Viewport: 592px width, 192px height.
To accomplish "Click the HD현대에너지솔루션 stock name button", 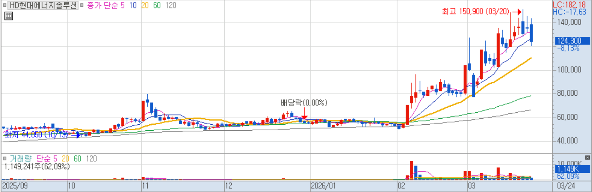I will point(43,6).
